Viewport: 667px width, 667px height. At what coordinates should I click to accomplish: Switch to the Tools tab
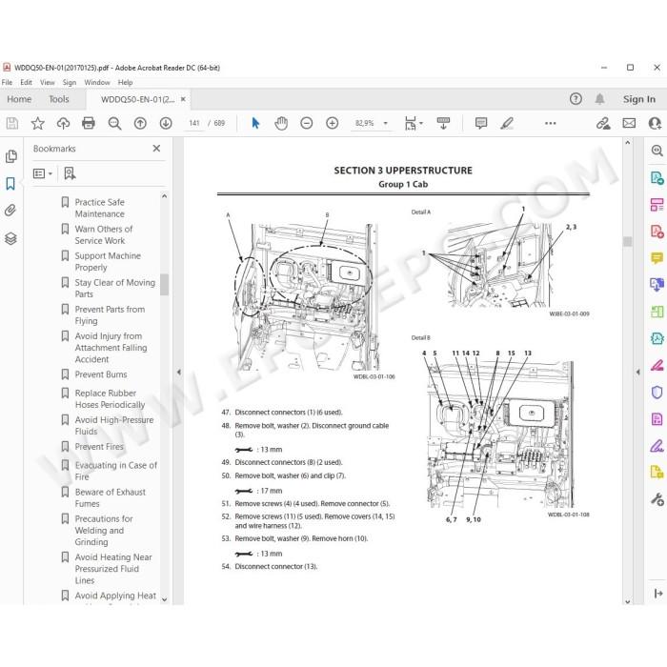(x=59, y=99)
